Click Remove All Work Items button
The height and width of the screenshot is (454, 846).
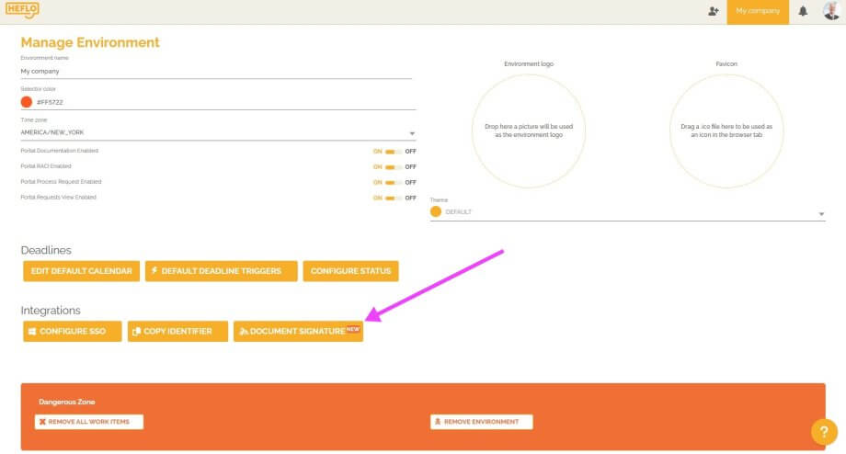coord(89,422)
